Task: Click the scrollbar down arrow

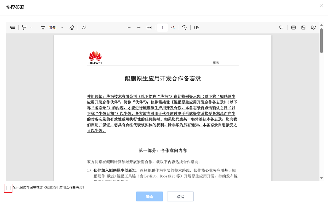Action: pyautogui.click(x=321, y=178)
